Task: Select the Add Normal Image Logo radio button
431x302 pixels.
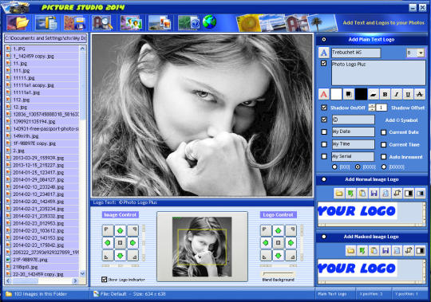Action: pyautogui.click(x=324, y=179)
